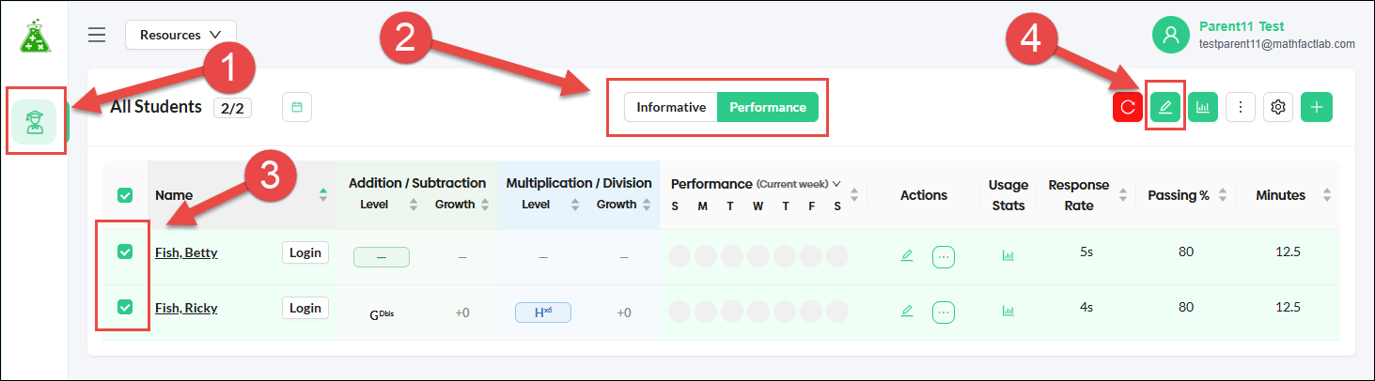Viewport: 1375px width, 381px height.
Task: Click the edit pencil for Ricky Fish
Action: pyautogui.click(x=907, y=310)
